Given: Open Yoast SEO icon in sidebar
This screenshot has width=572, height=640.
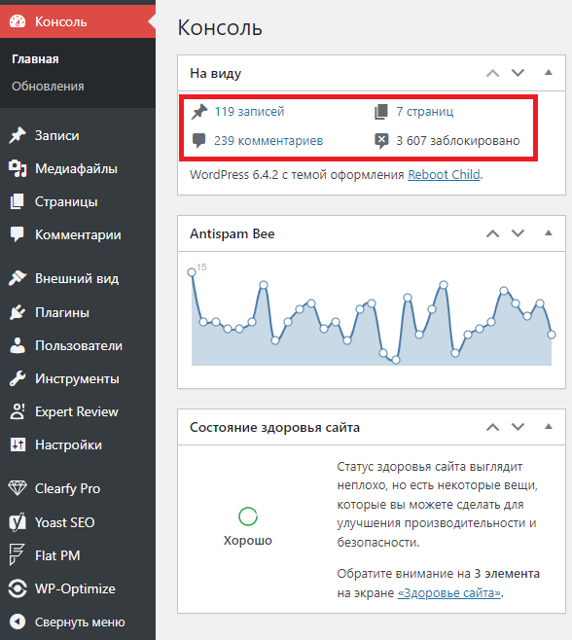Looking at the screenshot, I should pyautogui.click(x=18, y=522).
